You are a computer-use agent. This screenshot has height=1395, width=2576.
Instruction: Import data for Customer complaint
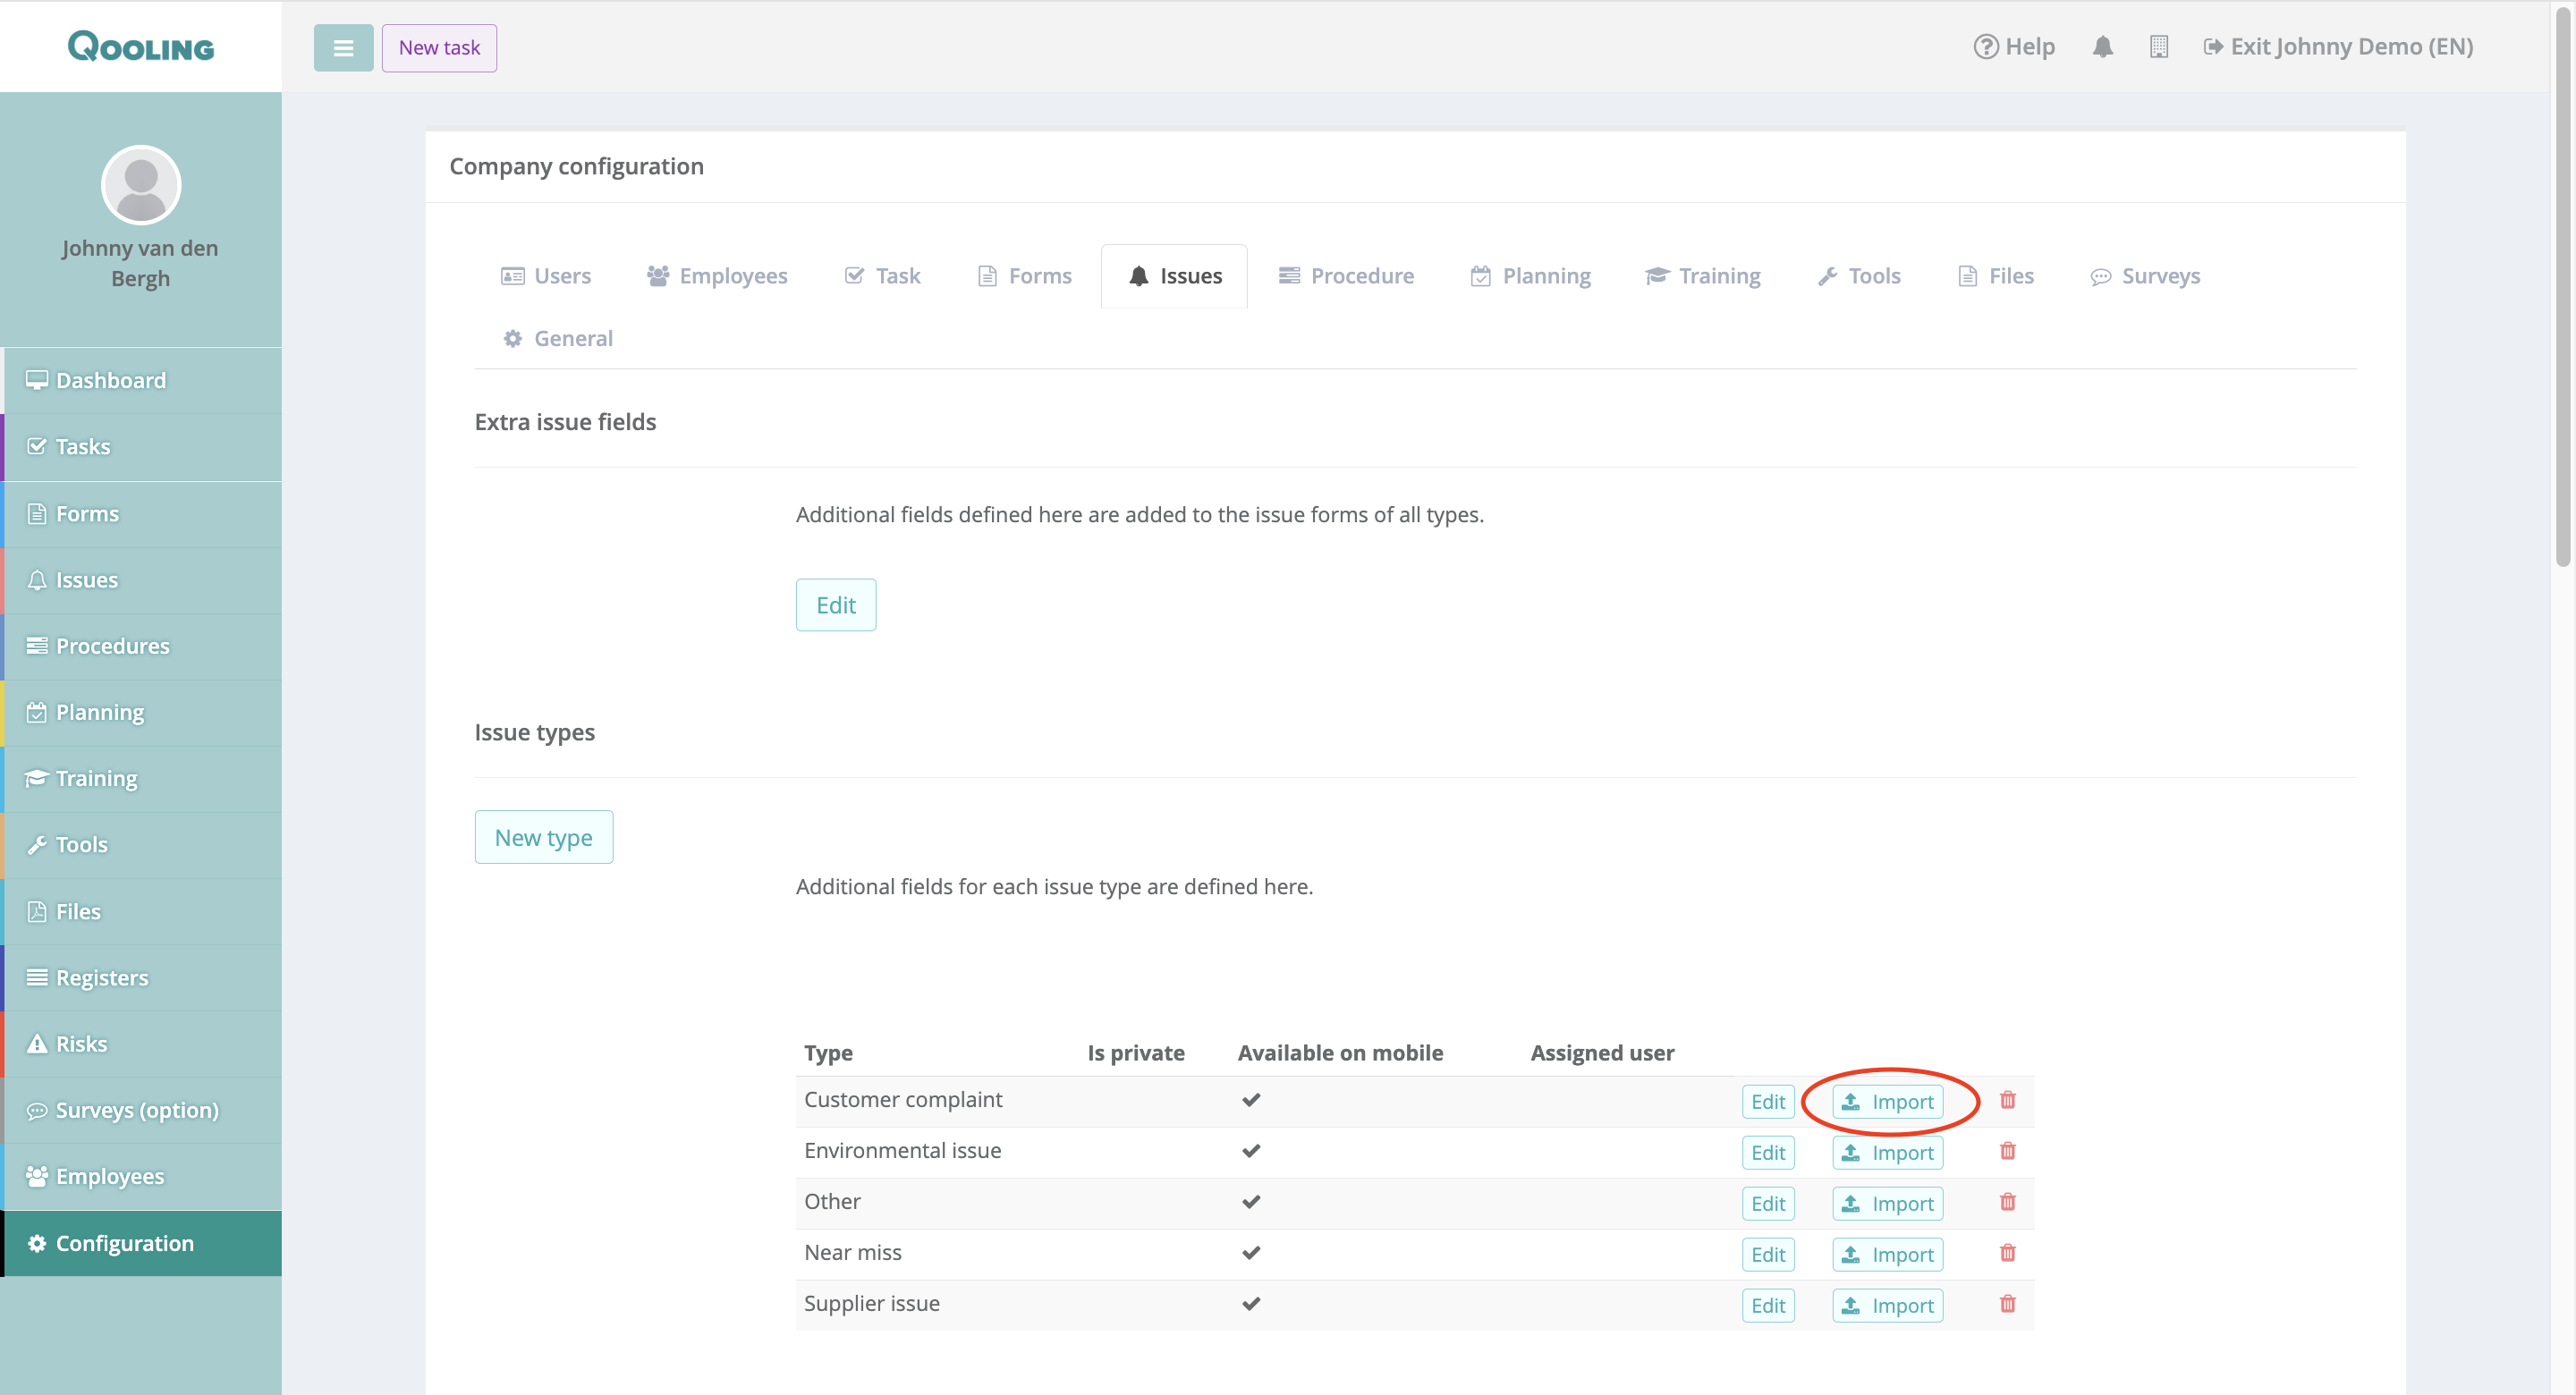pyautogui.click(x=1887, y=1102)
